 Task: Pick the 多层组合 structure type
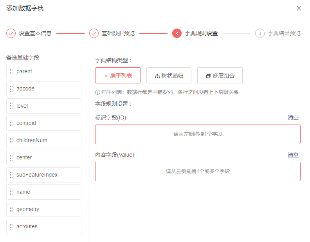tap(220, 76)
